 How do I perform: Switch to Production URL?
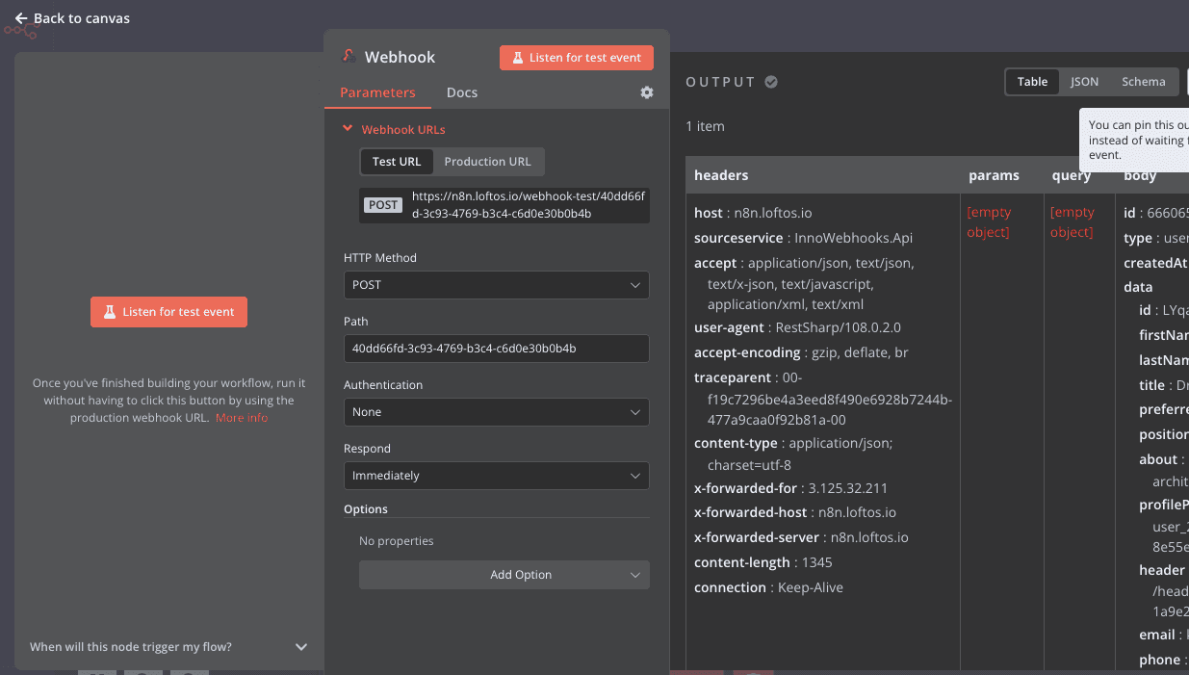[x=487, y=161]
